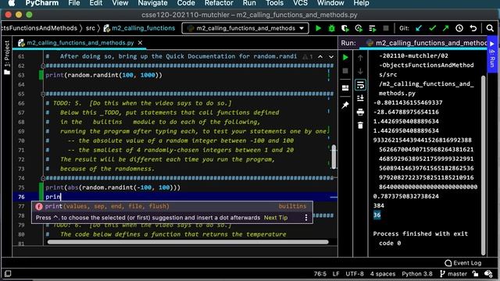This screenshot has width=500, height=281.
Task: Toggle soft-wrap in the Run console
Action: (360, 85)
